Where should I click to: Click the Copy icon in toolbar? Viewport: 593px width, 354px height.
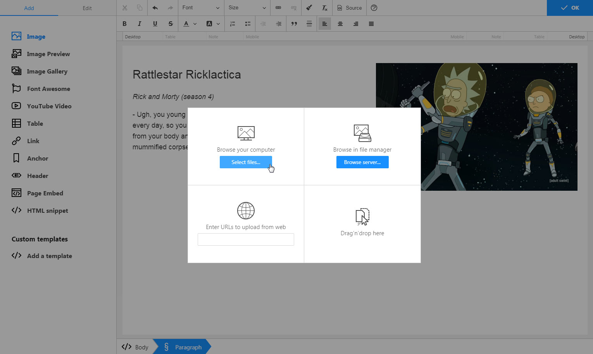140,8
